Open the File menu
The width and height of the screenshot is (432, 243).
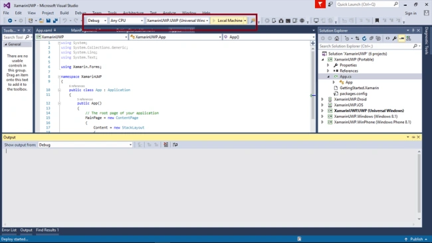point(6,13)
